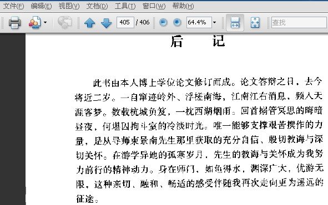Open the 文档(D) menu

click(97, 6)
